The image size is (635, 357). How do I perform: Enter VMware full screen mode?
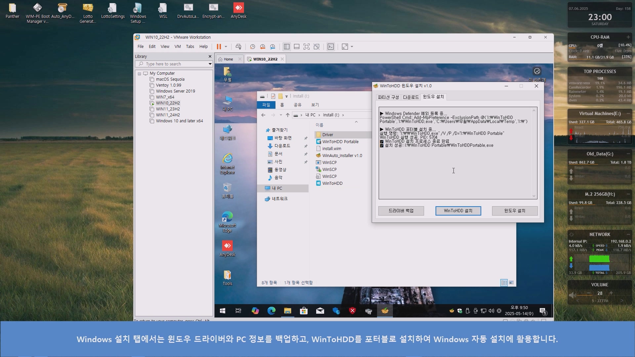(x=307, y=47)
